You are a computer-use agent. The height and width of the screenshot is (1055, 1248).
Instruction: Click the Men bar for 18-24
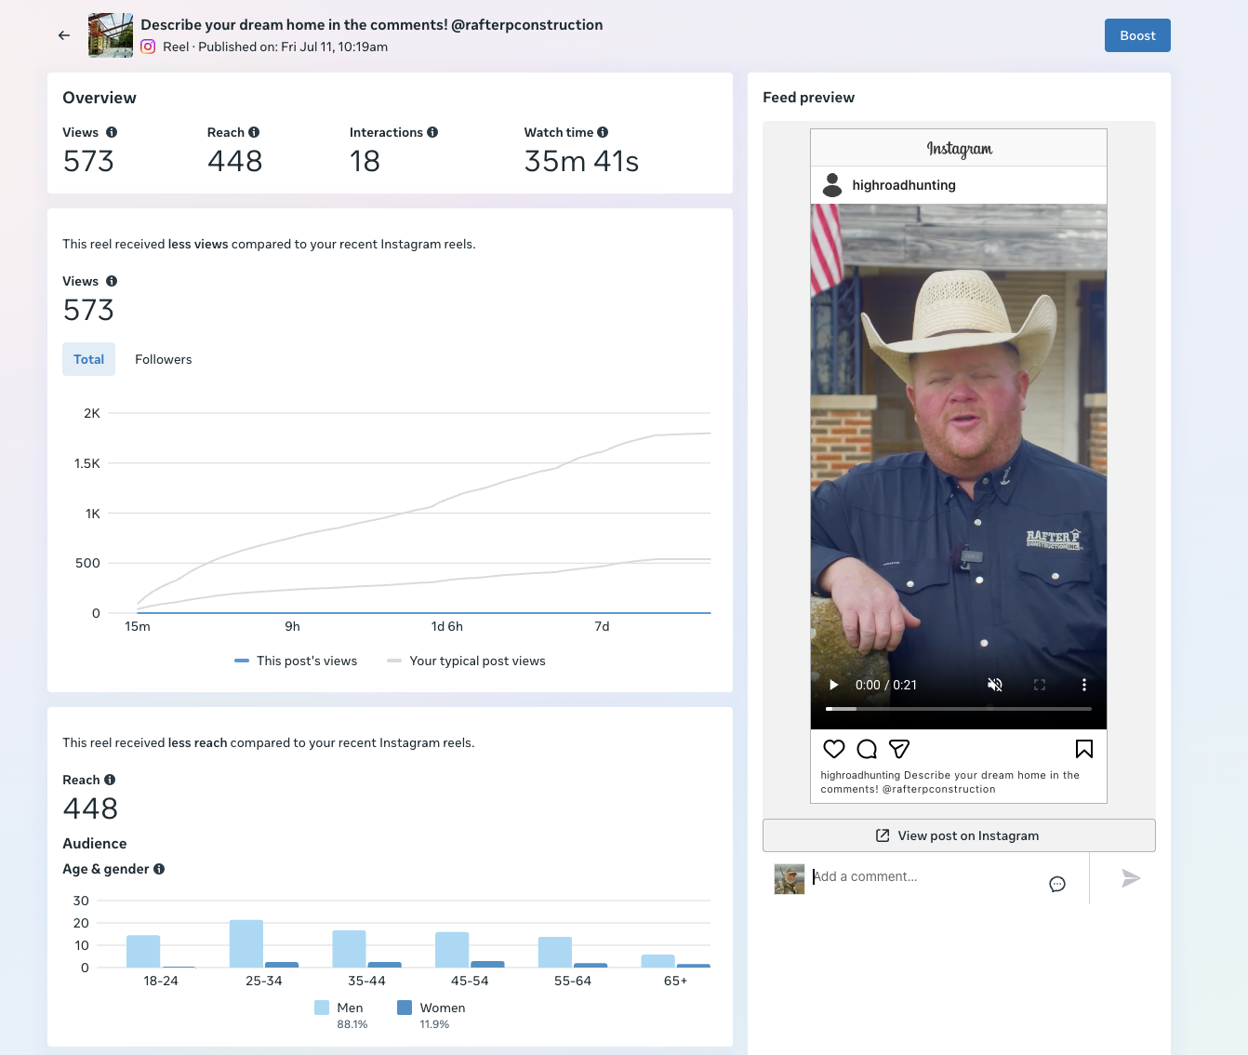pyautogui.click(x=143, y=951)
